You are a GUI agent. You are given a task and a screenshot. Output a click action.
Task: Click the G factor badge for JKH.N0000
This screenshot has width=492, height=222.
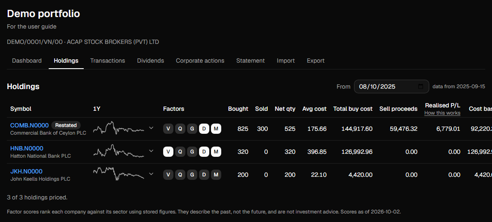click(192, 175)
